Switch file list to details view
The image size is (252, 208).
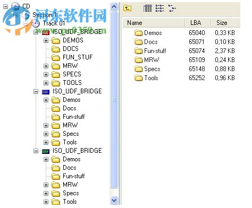pyautogui.click(x=147, y=8)
